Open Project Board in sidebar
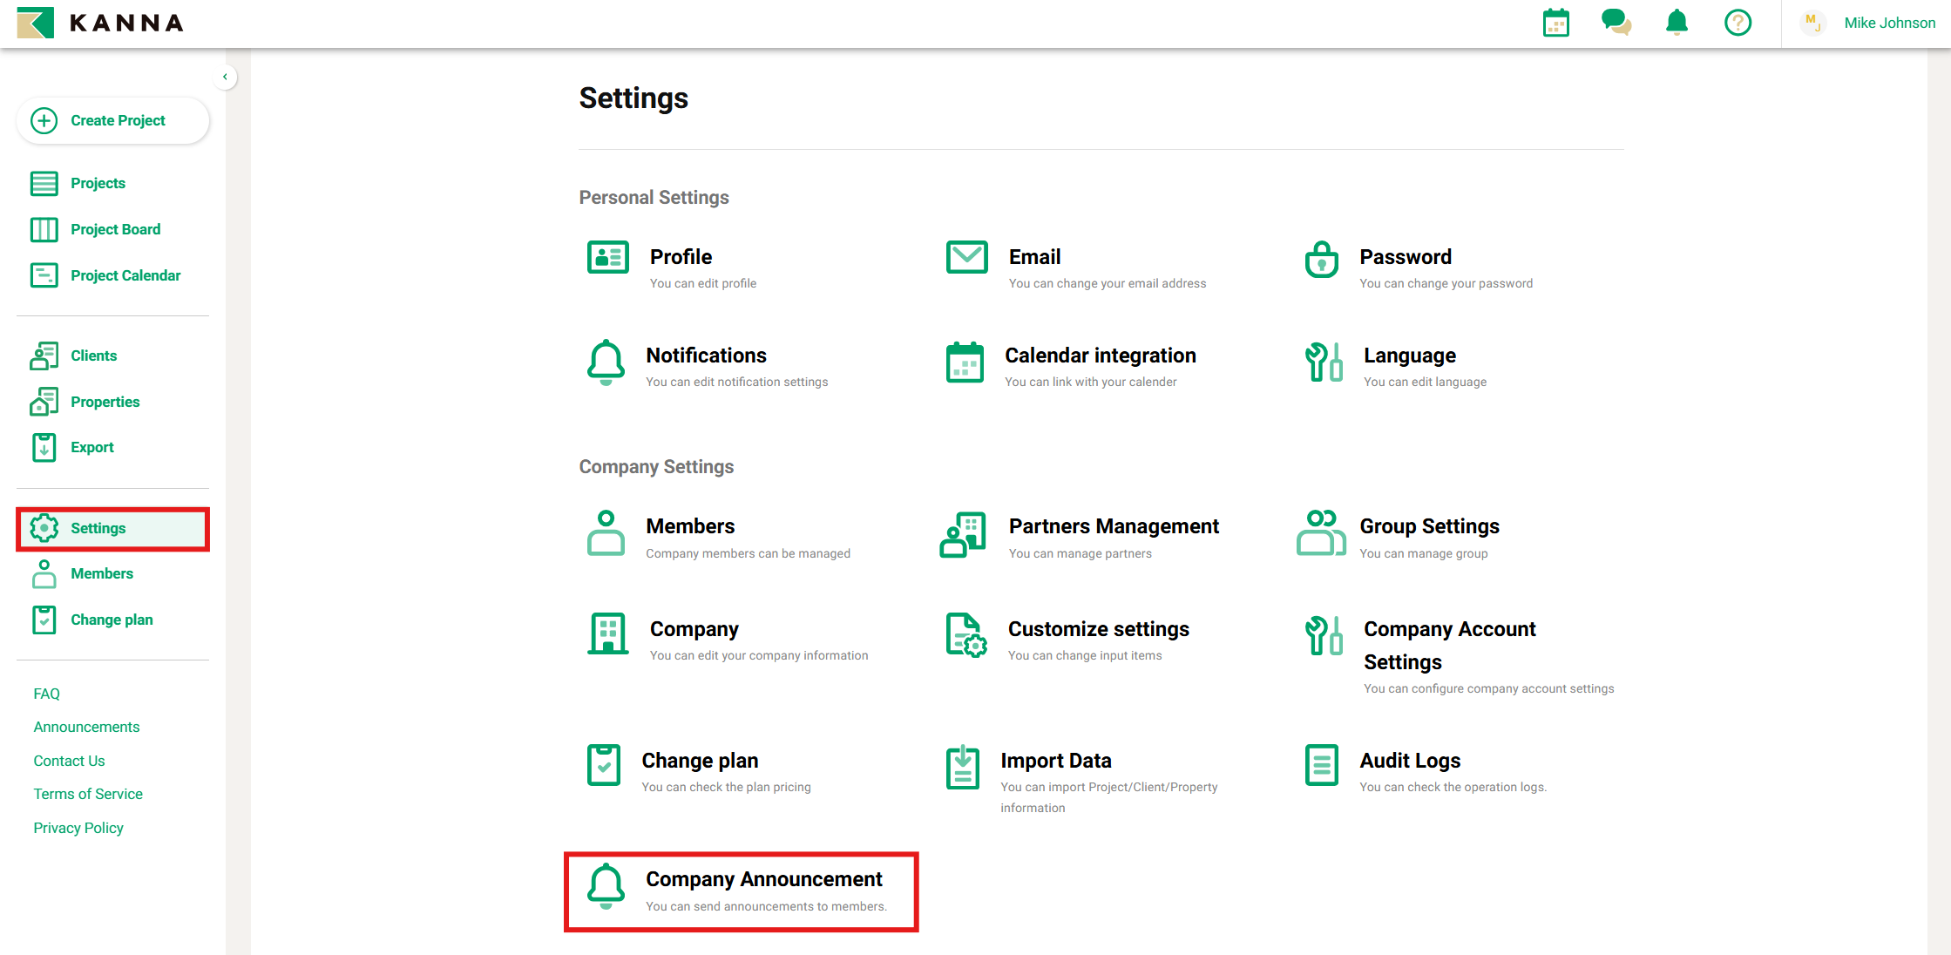1951x955 pixels. 115,229
